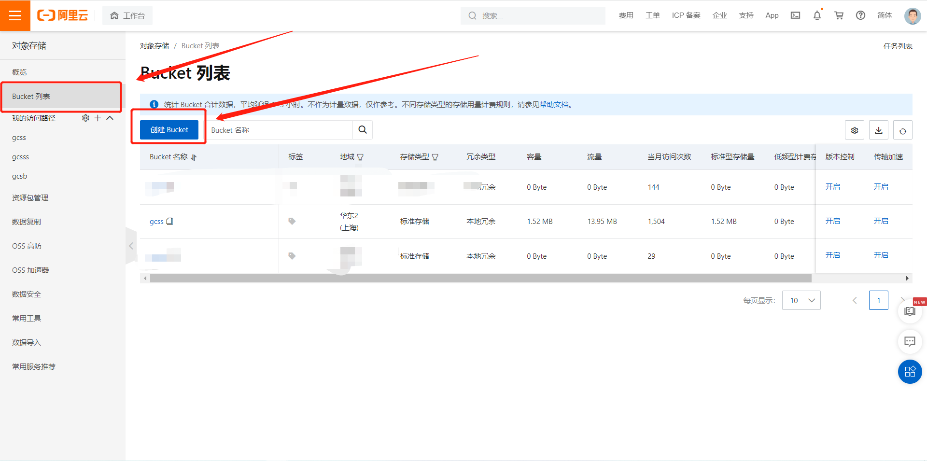Viewport: 927px width, 461px height.
Task: Open App menu
Action: coord(772,15)
